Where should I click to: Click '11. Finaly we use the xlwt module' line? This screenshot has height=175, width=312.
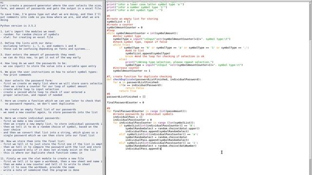click(42, 158)
